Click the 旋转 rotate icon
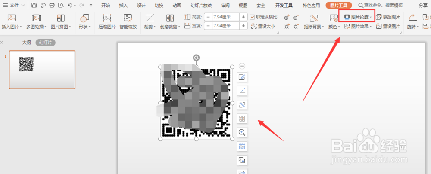The width and height of the screenshot is (431, 174). [412, 18]
